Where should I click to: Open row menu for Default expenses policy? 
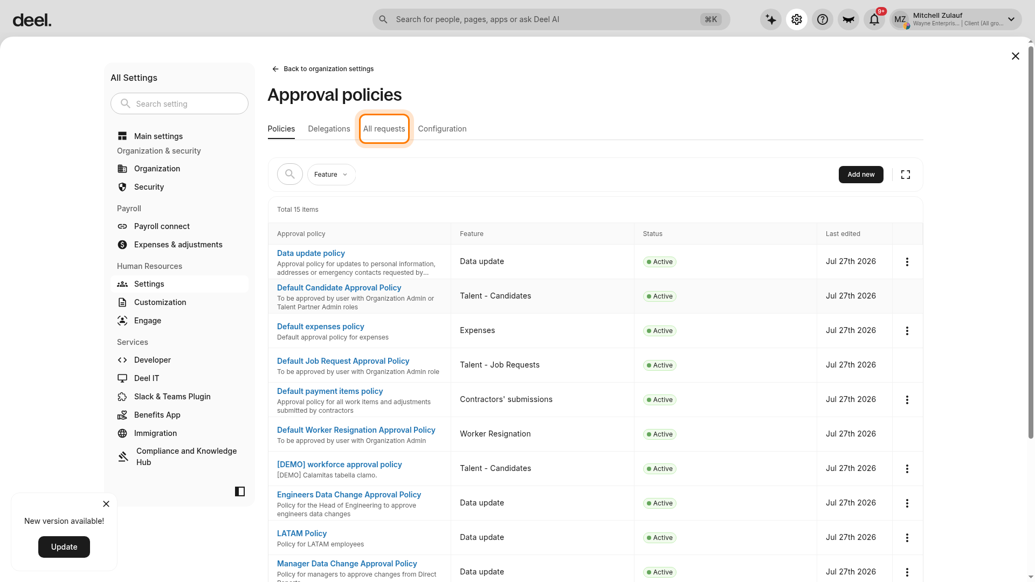[x=907, y=331]
